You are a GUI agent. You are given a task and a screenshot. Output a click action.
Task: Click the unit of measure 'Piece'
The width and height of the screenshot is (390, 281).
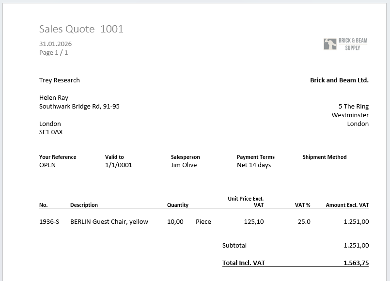click(x=203, y=222)
